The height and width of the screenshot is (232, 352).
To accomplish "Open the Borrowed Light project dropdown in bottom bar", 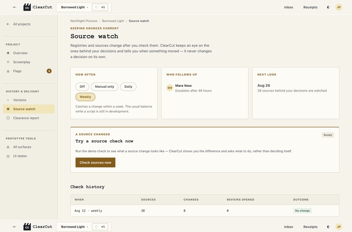I will coord(75,227).
